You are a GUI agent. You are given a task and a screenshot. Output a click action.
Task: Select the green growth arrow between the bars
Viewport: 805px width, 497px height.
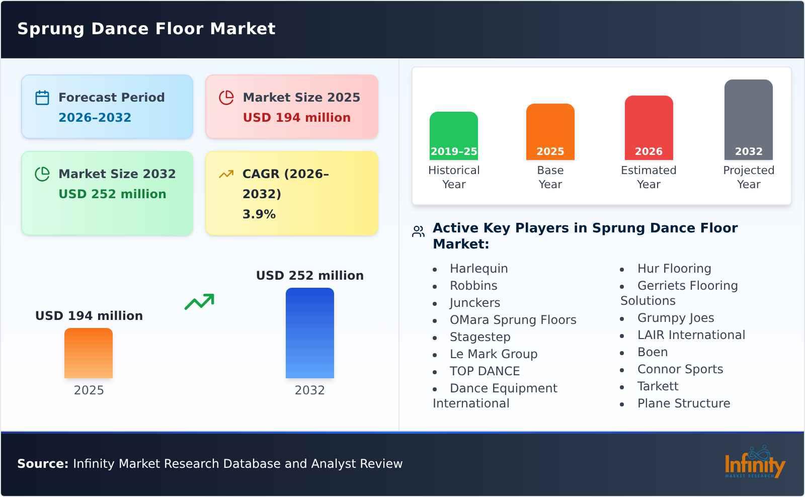click(200, 301)
